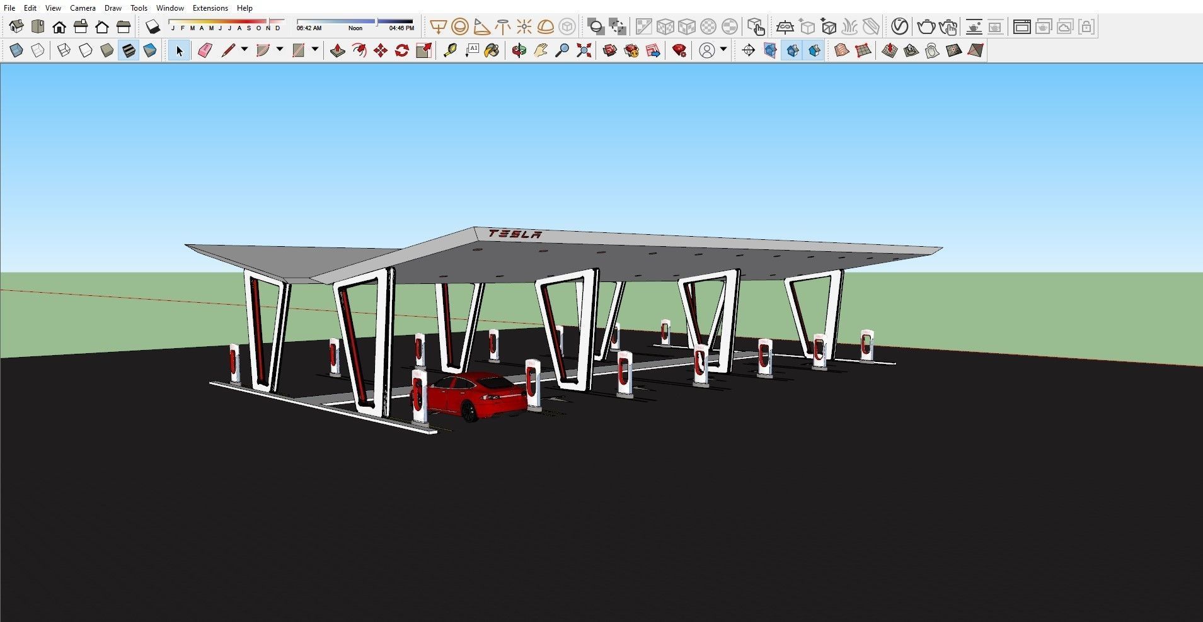1203x622 pixels.
Task: Add V-Ray omni light
Action: tap(524, 26)
